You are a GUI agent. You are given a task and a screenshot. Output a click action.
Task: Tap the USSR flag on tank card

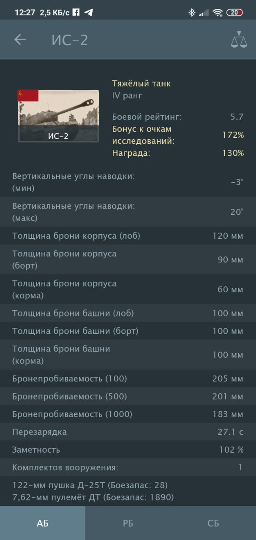click(28, 96)
